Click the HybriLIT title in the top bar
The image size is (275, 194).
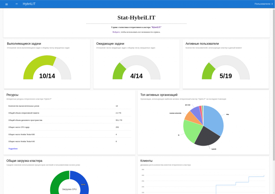(x=29, y=4)
